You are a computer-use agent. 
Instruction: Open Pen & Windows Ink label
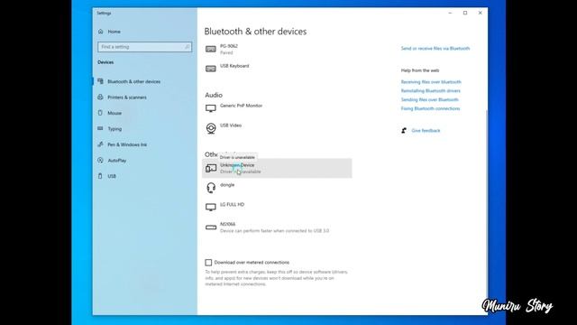tap(127, 144)
